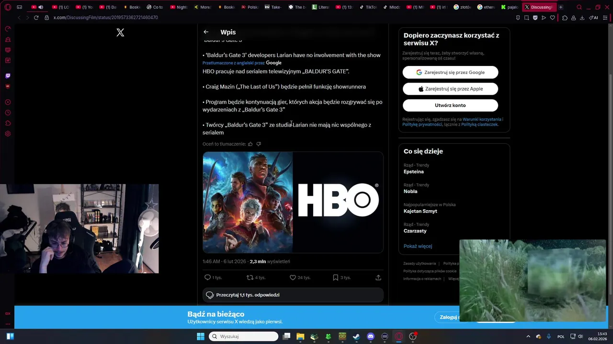Click the Zaloguj się banner button
This screenshot has height=344, width=613.
(449, 317)
